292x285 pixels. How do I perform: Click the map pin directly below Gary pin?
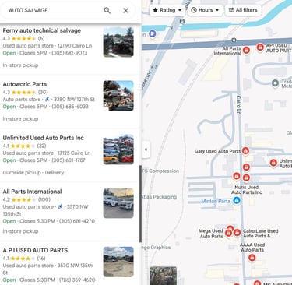[246, 167]
